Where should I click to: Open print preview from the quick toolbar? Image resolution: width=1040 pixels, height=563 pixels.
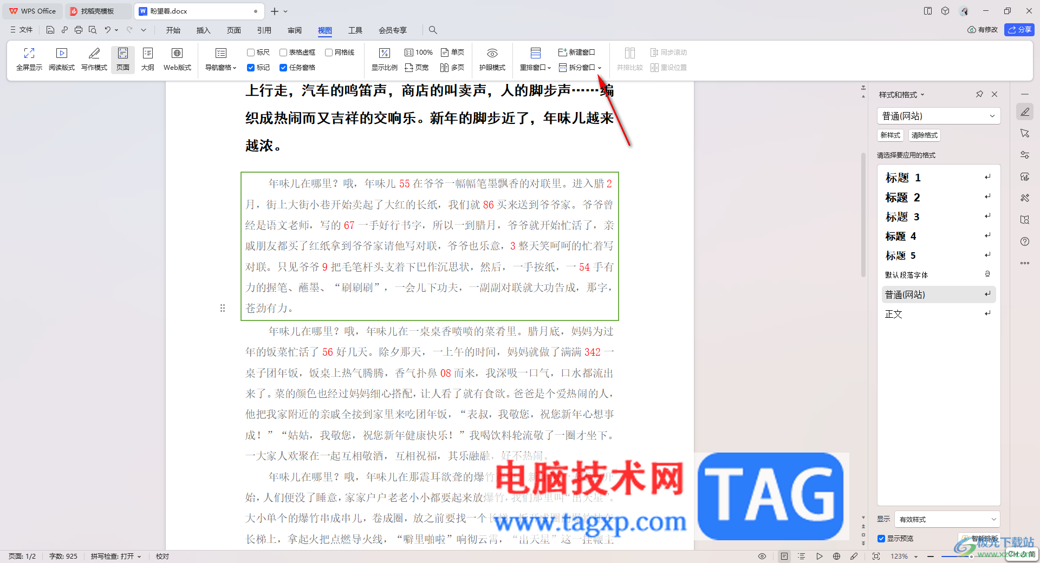[93, 30]
